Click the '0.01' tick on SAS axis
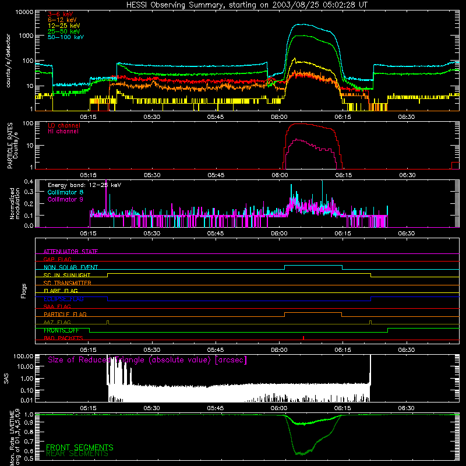Screen dimensions: 466x466 tap(27, 400)
